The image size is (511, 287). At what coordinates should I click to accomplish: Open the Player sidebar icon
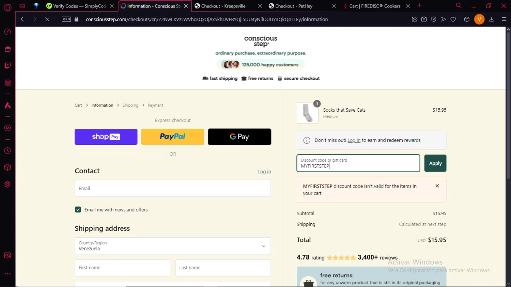click(x=7, y=128)
